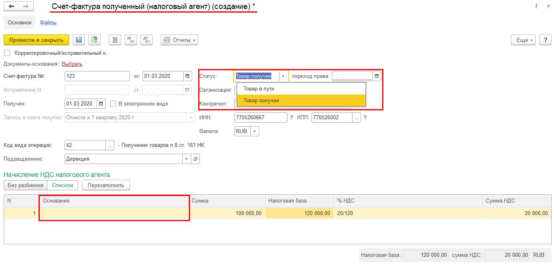Click the Сумма НДС column header
This screenshot has height=267, width=554.
coord(517,201)
